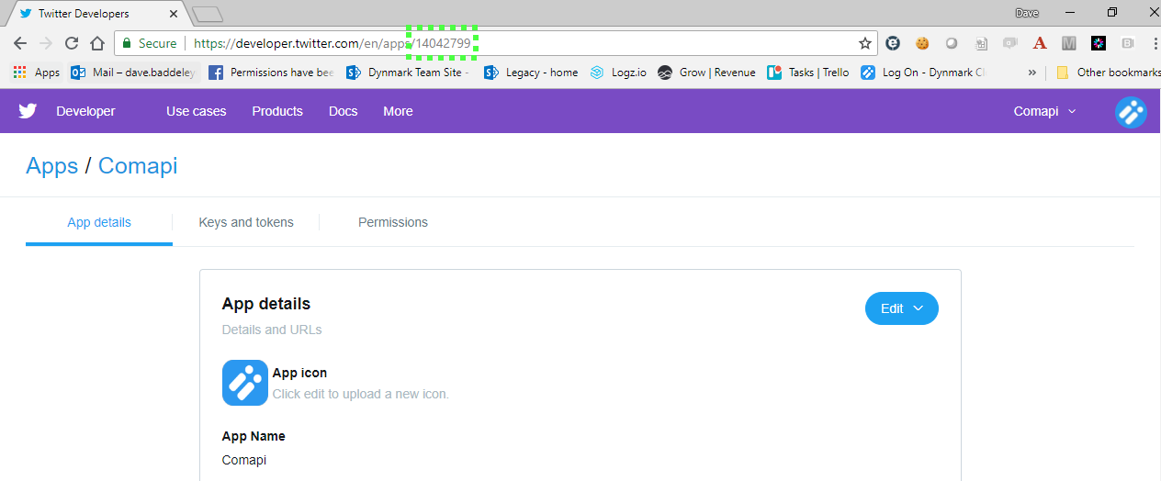The width and height of the screenshot is (1161, 481).
Task: Click the Comapi breadcrumb link
Action: pos(138,166)
